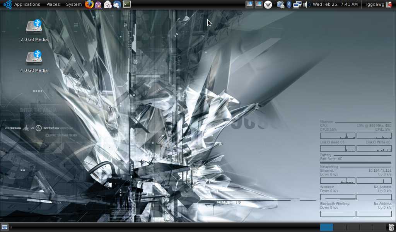
Task: Click the '4.0 GB Media' label text
Action: [34, 70]
